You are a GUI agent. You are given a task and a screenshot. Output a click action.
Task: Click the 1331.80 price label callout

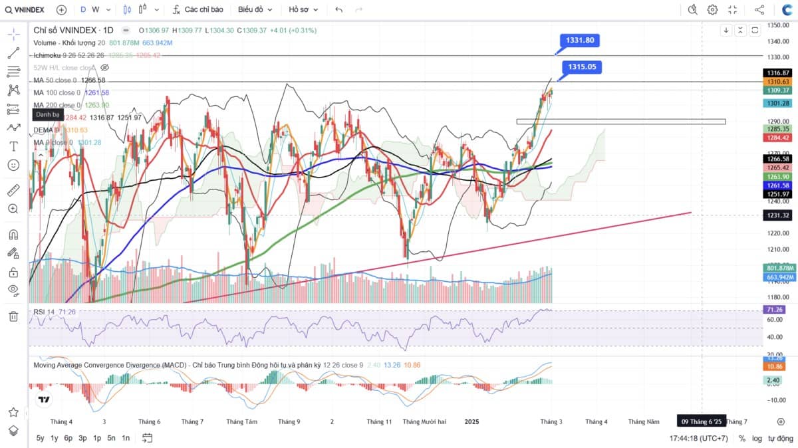pos(580,41)
